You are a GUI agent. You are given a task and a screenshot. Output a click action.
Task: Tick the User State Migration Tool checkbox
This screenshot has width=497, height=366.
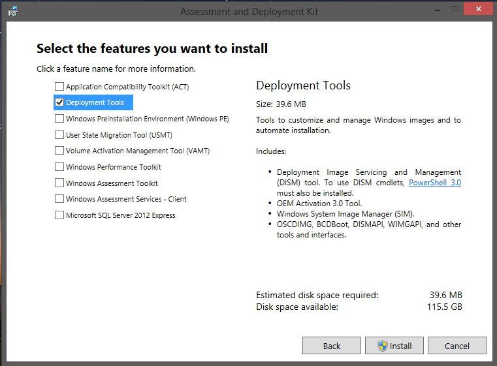click(x=59, y=135)
